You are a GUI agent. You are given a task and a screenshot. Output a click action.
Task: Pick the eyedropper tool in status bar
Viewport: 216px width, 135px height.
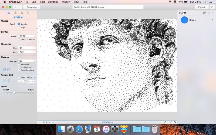pyautogui.click(x=165, y=122)
